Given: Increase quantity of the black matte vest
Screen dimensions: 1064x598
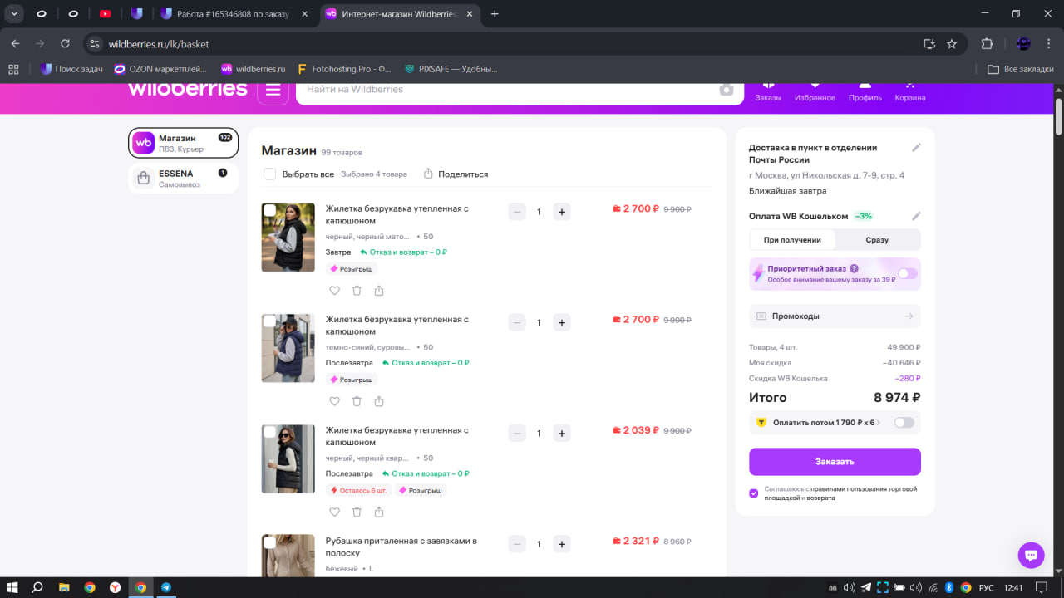Looking at the screenshot, I should pos(562,212).
